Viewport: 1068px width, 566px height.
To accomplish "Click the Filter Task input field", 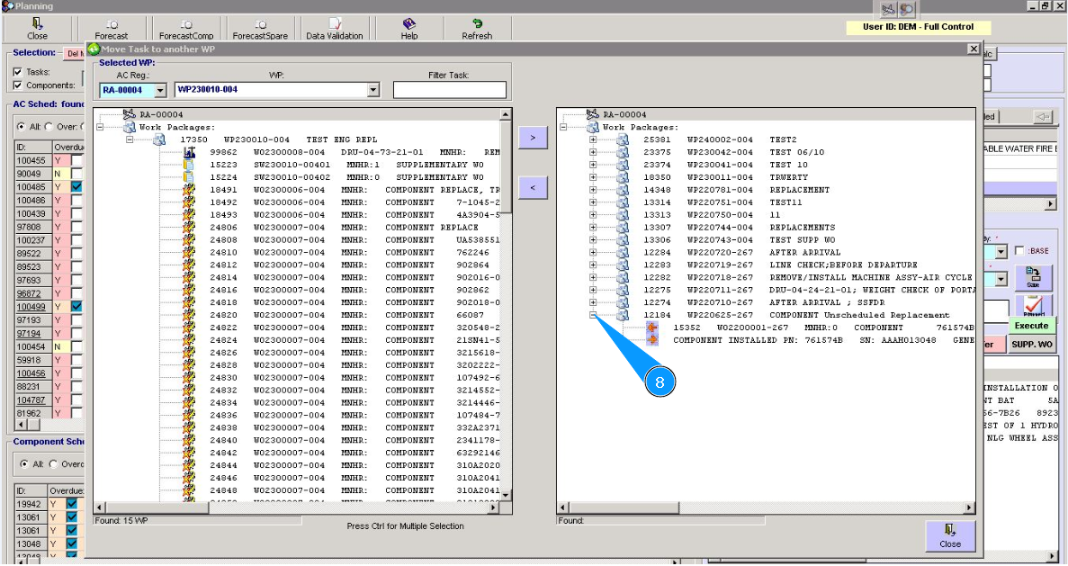I will (449, 90).
